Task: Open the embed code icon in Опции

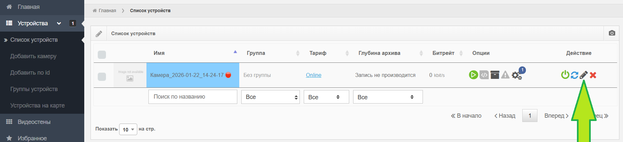Action: [x=484, y=75]
